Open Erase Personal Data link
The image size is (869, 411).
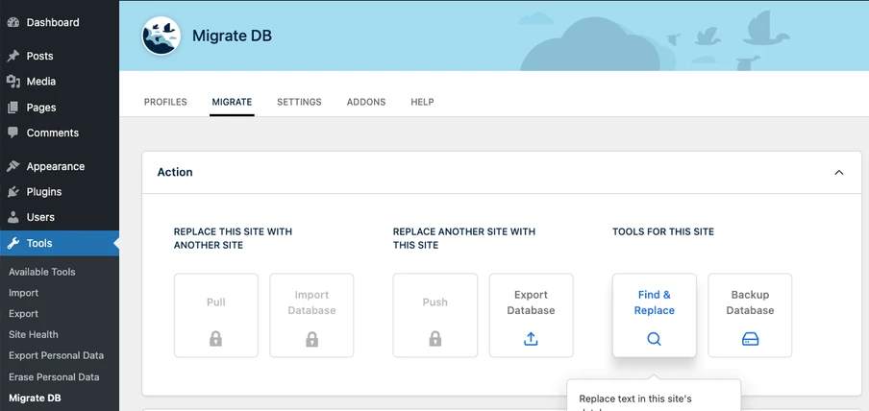(x=54, y=377)
